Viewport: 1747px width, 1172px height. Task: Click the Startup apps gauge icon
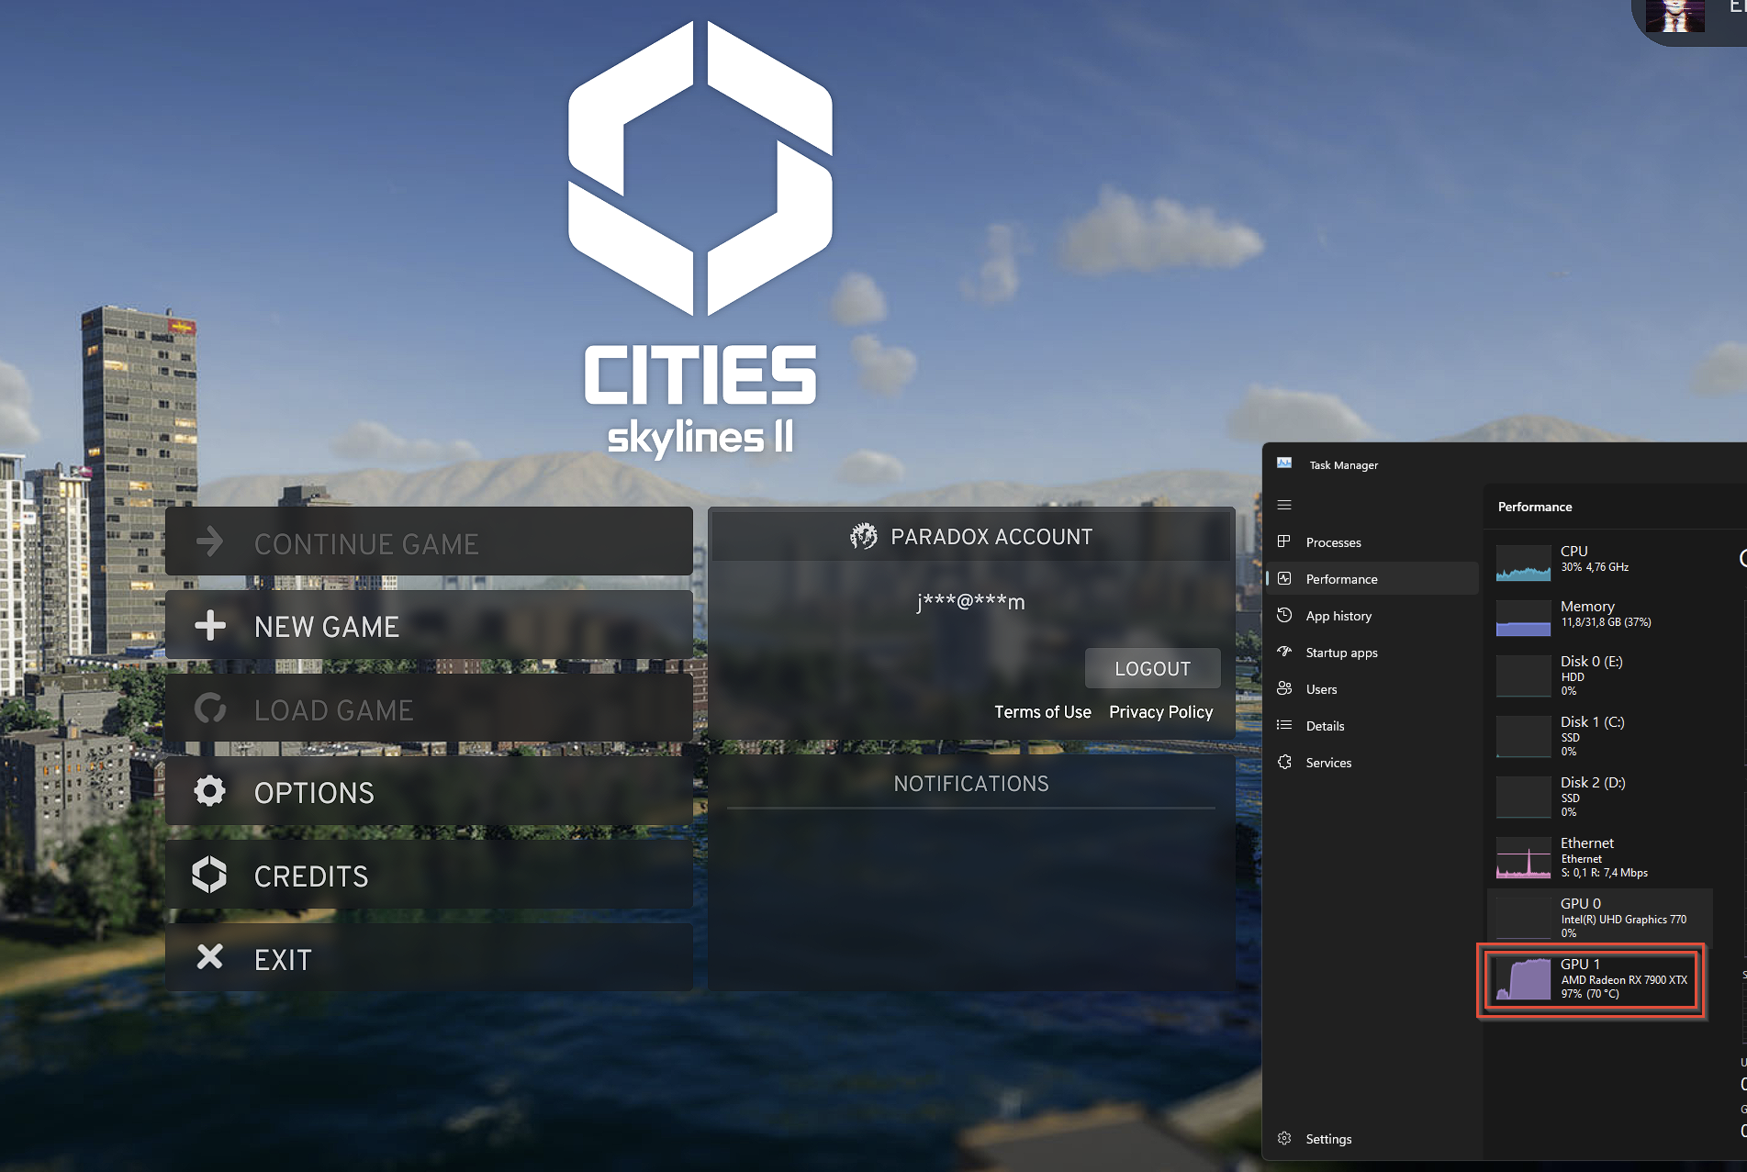point(1284,652)
